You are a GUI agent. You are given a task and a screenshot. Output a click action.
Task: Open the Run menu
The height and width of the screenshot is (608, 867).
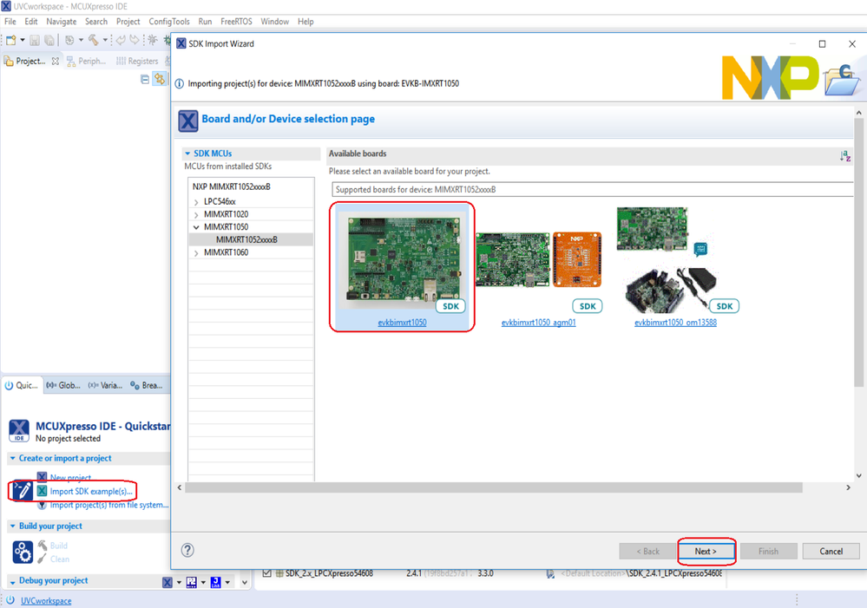click(x=205, y=22)
